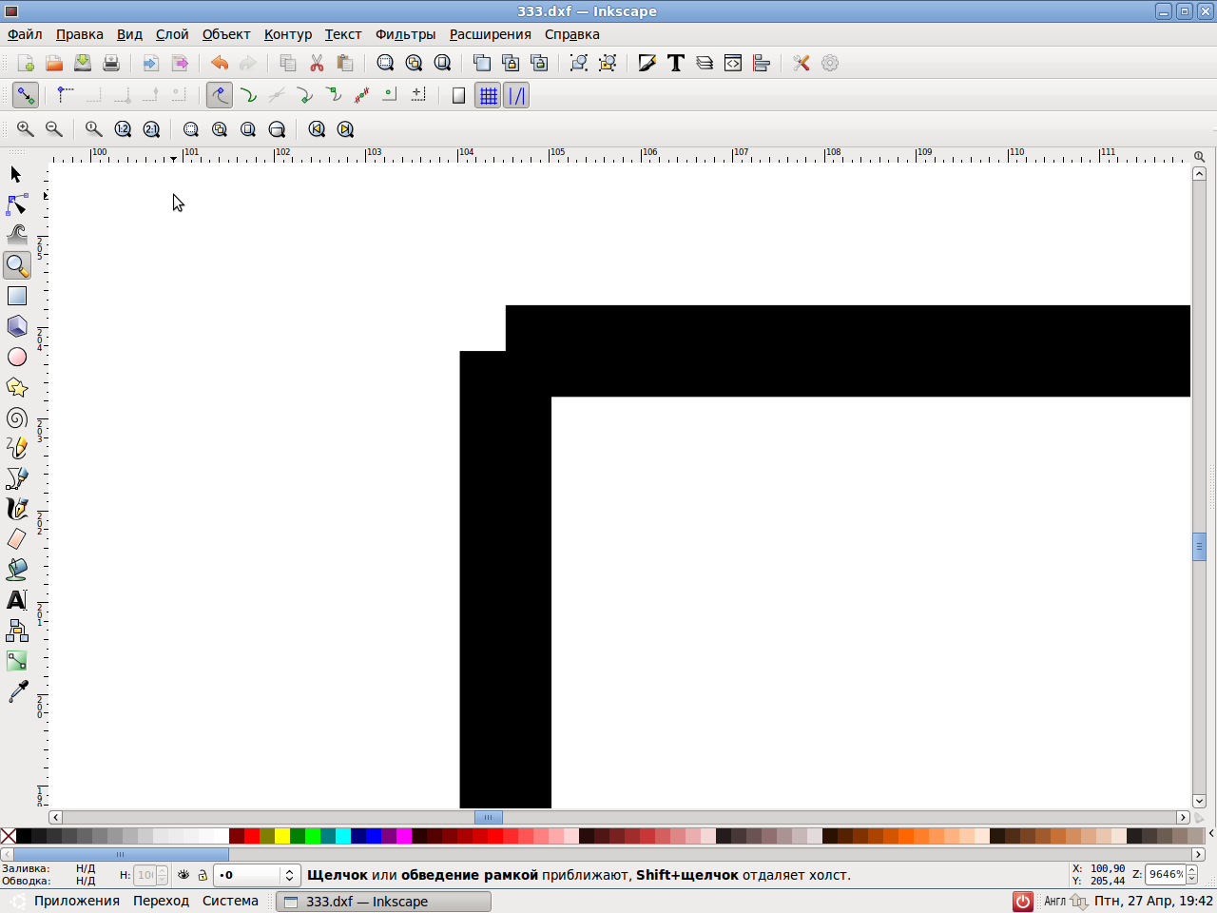Open the Фильтры menu
This screenshot has height=913, width=1217.
point(405,34)
